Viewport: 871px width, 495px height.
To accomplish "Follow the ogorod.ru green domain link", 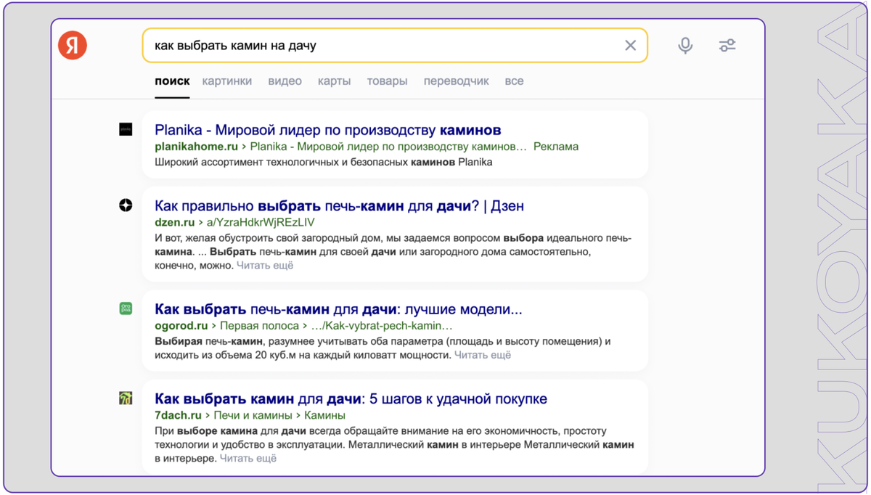I will 181,326.
